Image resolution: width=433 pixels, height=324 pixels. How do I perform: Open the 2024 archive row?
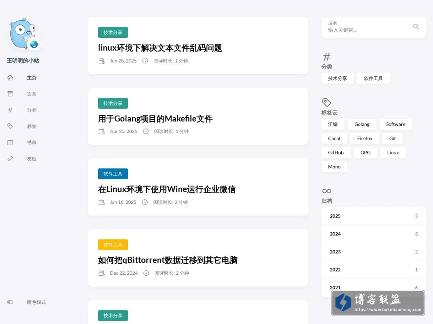pos(374,234)
